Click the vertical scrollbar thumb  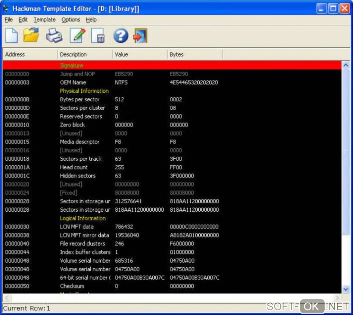point(346,152)
